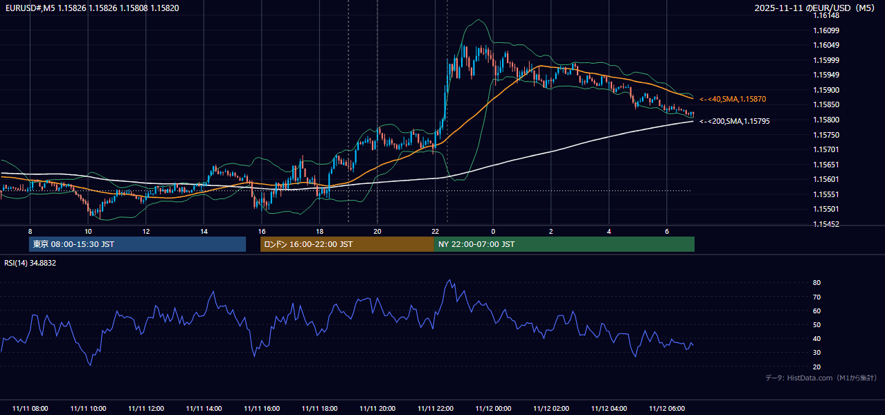
Task: Click hour label 10 under the price chart
Action: pyautogui.click(x=88, y=231)
